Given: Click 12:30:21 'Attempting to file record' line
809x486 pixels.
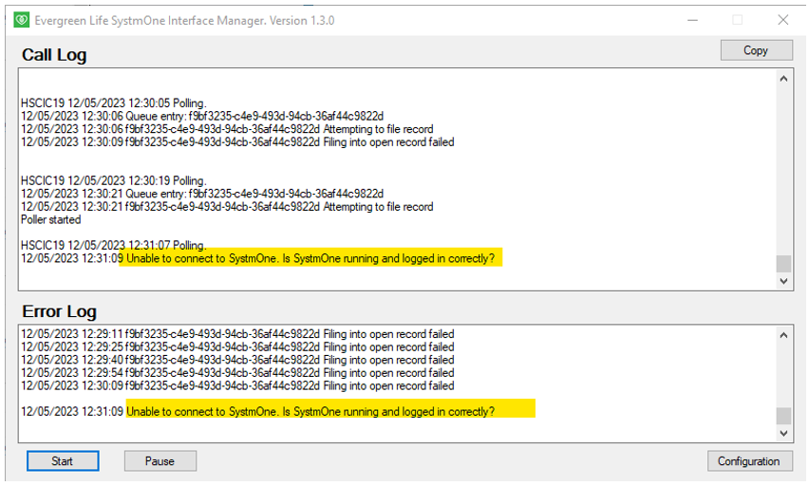Looking at the screenshot, I should (227, 207).
